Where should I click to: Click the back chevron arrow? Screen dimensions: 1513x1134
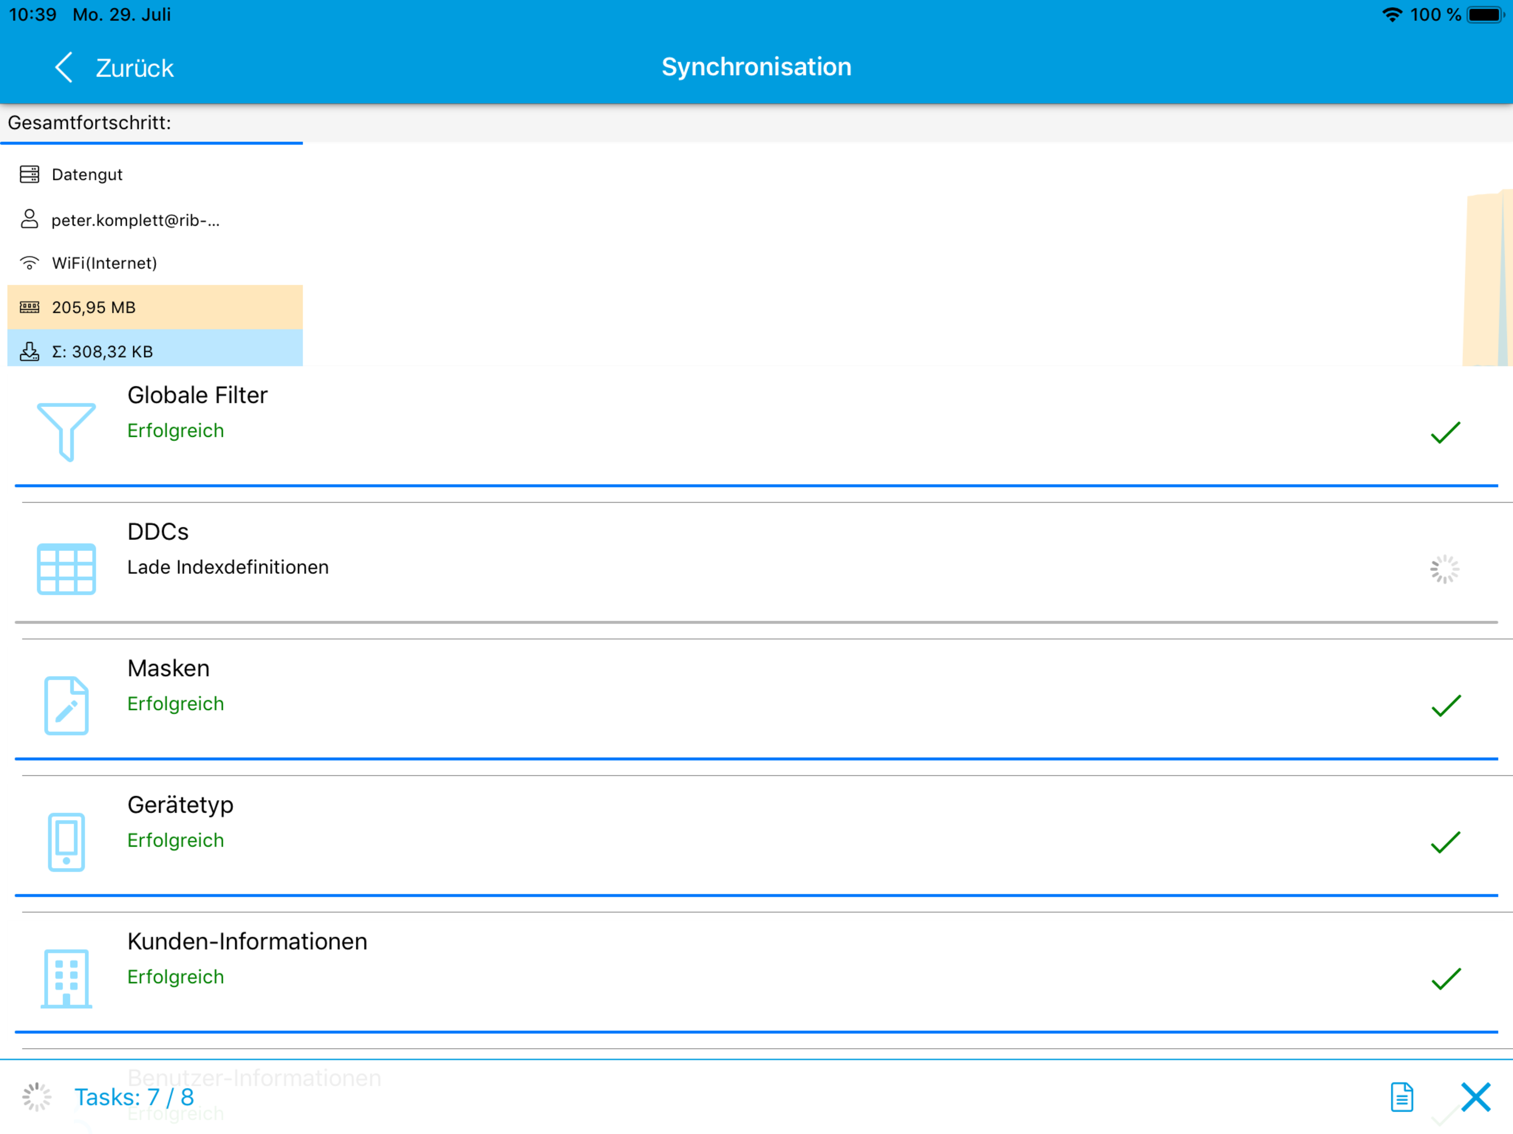tap(64, 68)
